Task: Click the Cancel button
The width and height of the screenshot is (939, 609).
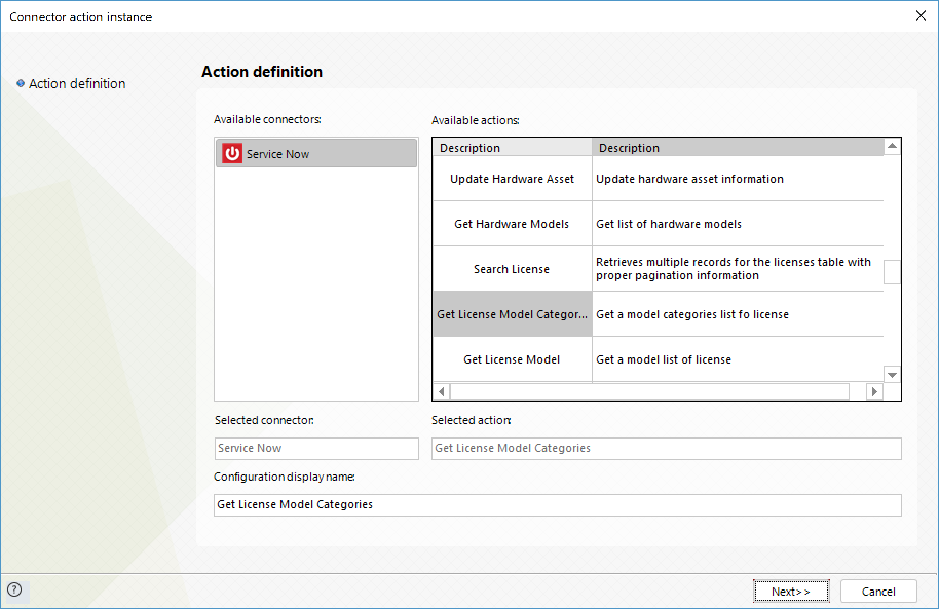Action: pyautogui.click(x=878, y=591)
